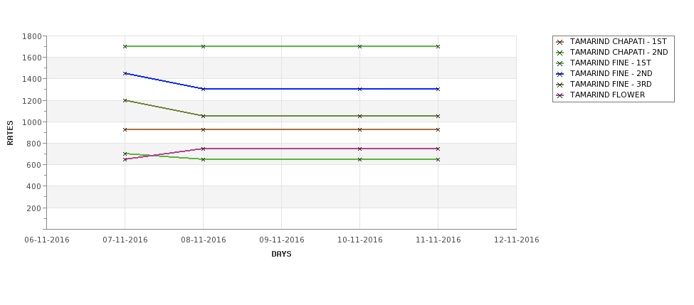The height and width of the screenshot is (305, 694).
Task: Click TAMARIND FINE - 3RD legend marker
Action: tap(560, 85)
